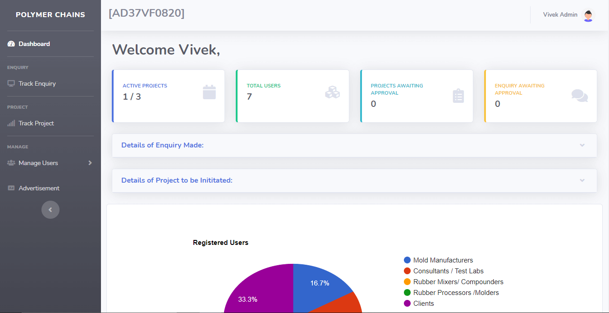Go to Track Enquiry in the sidebar
This screenshot has height=313, width=609.
tap(50, 83)
